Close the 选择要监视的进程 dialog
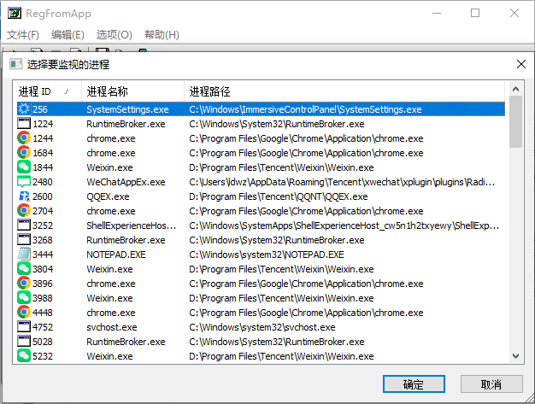 tap(520, 64)
